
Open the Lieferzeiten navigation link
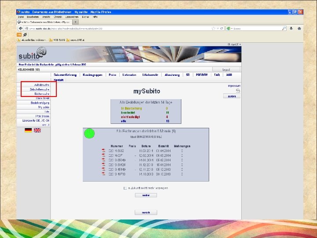point(129,75)
